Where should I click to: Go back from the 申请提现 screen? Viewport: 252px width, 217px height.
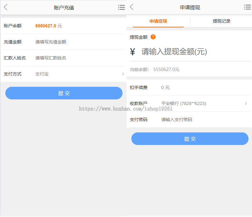pos(132,7)
